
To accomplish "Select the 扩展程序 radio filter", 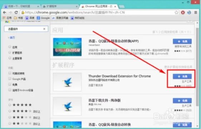I will tap(10, 53).
